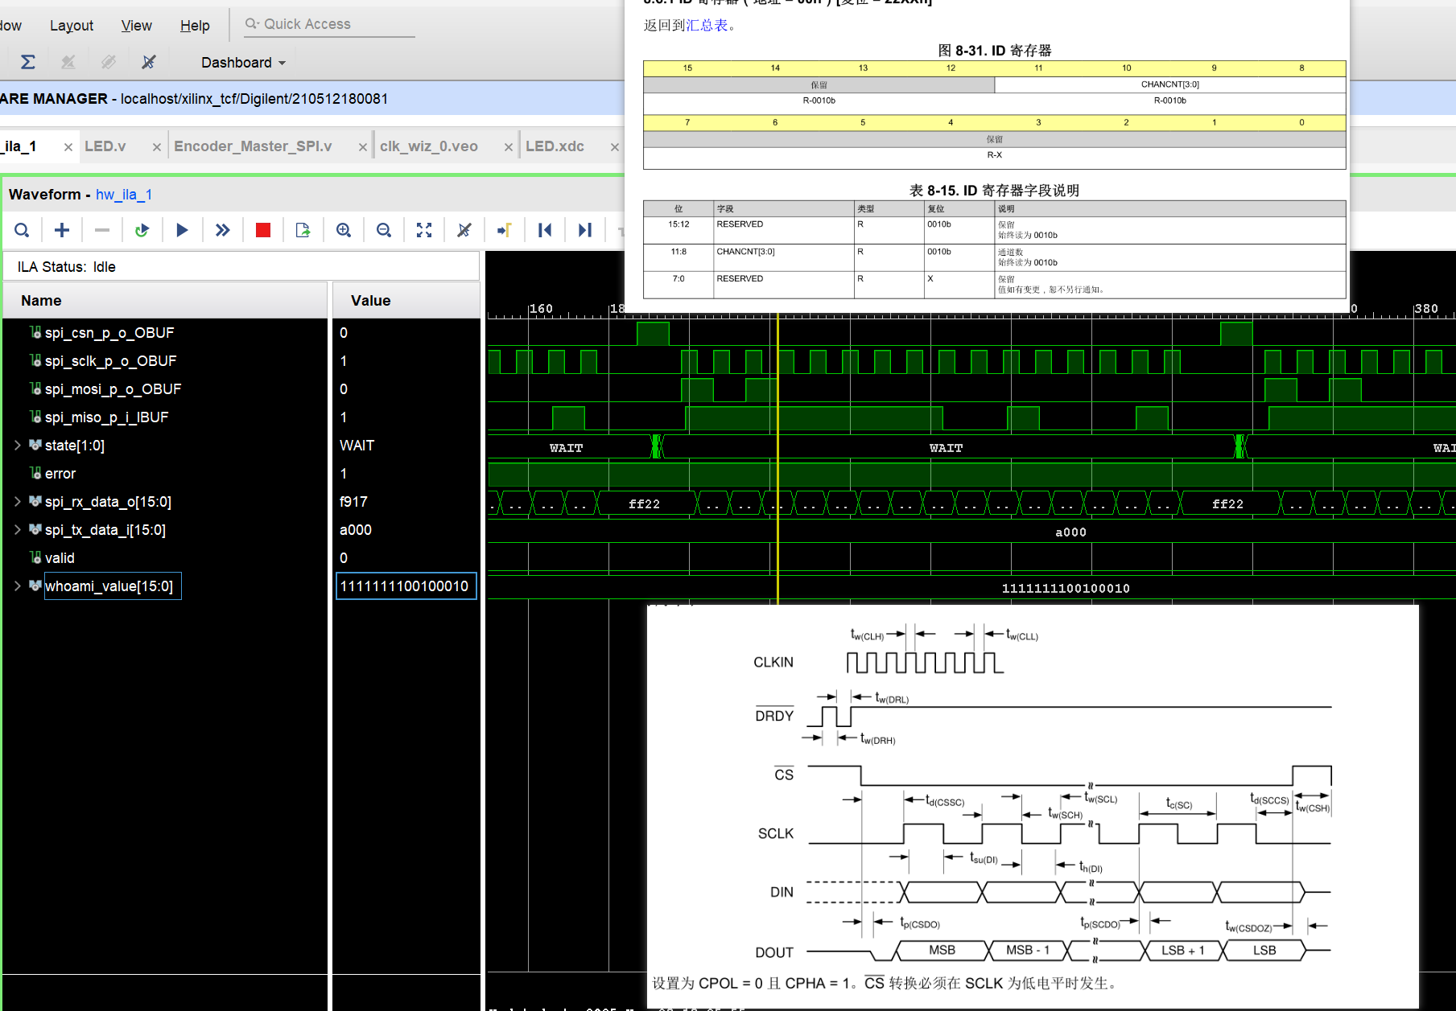Click the Run Trigger Immediate double-arrow icon
This screenshot has height=1011, width=1456.
tap(223, 231)
